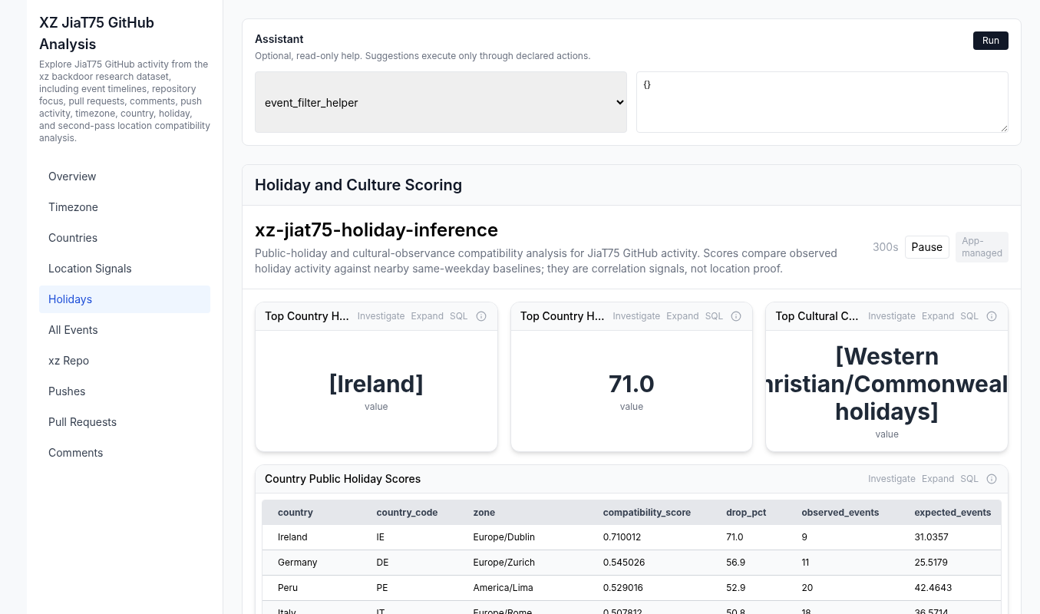Image resolution: width=1040 pixels, height=614 pixels.
Task: Show SQL for the [Ireland] card
Action: coord(458,316)
